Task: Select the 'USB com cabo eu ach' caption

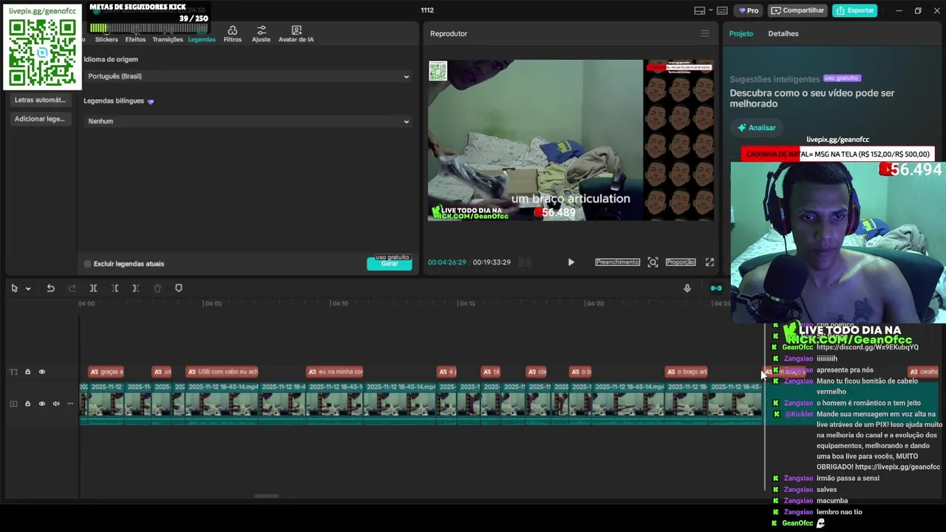Action: click(x=222, y=372)
